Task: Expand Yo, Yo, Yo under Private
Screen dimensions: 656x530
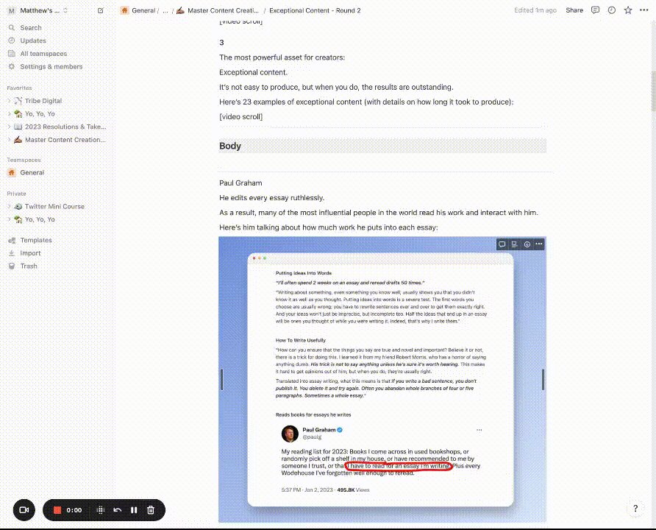Action: tap(10, 219)
